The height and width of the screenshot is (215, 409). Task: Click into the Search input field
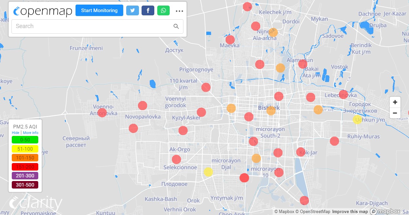[92, 26]
